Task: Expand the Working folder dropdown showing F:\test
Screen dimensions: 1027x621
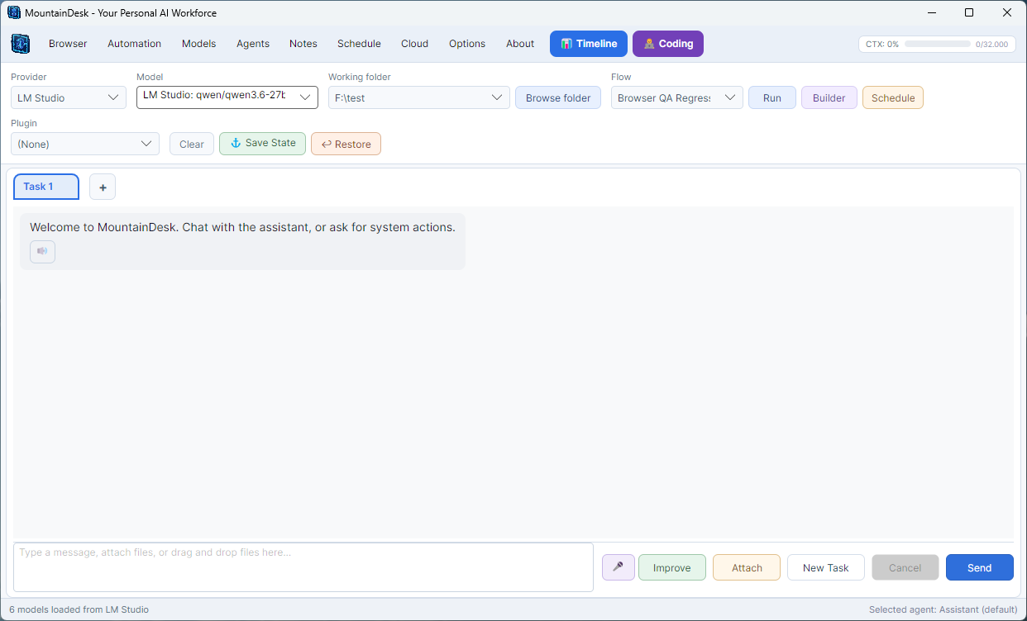Action: coord(419,97)
